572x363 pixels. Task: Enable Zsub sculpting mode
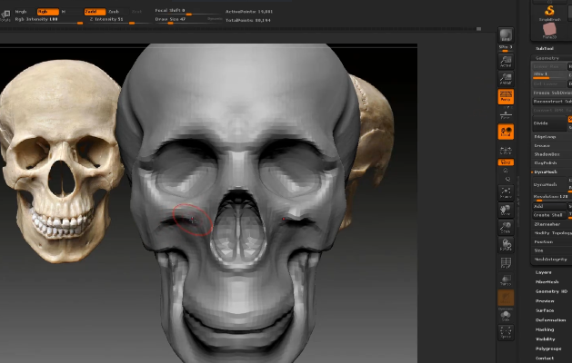(x=114, y=11)
